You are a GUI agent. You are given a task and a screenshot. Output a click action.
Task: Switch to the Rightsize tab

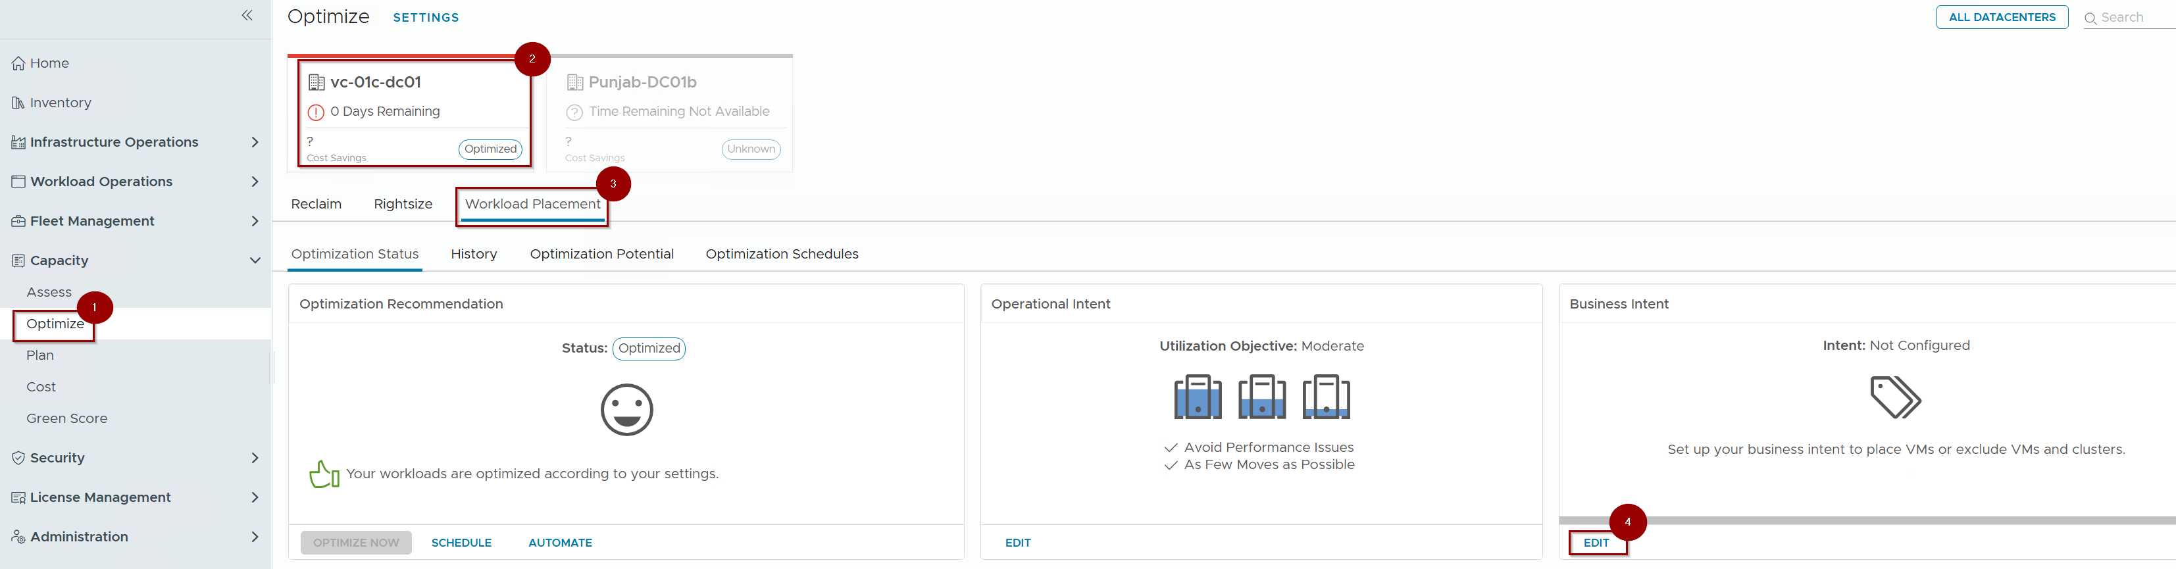[403, 205]
